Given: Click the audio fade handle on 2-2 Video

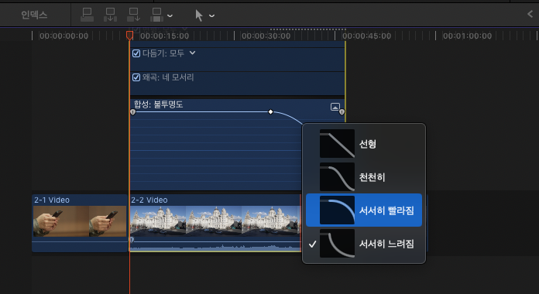Looking at the screenshot, I should click(132, 240).
